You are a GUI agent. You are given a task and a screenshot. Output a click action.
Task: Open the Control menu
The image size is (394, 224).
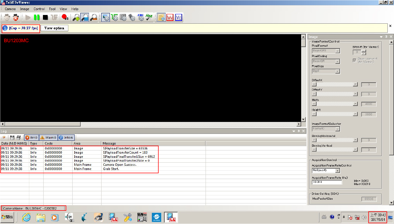pyautogui.click(x=39, y=9)
